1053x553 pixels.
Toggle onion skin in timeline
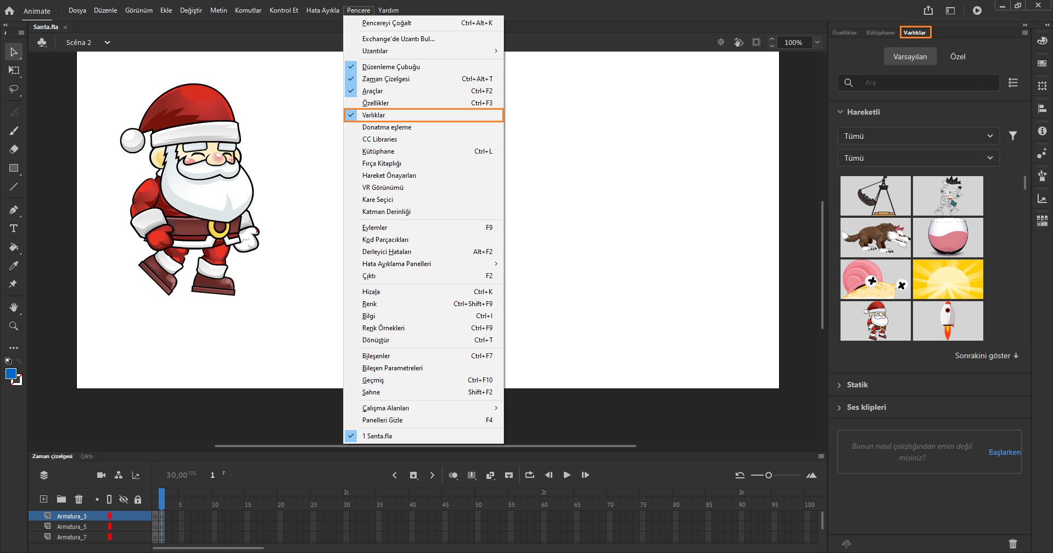(x=453, y=475)
